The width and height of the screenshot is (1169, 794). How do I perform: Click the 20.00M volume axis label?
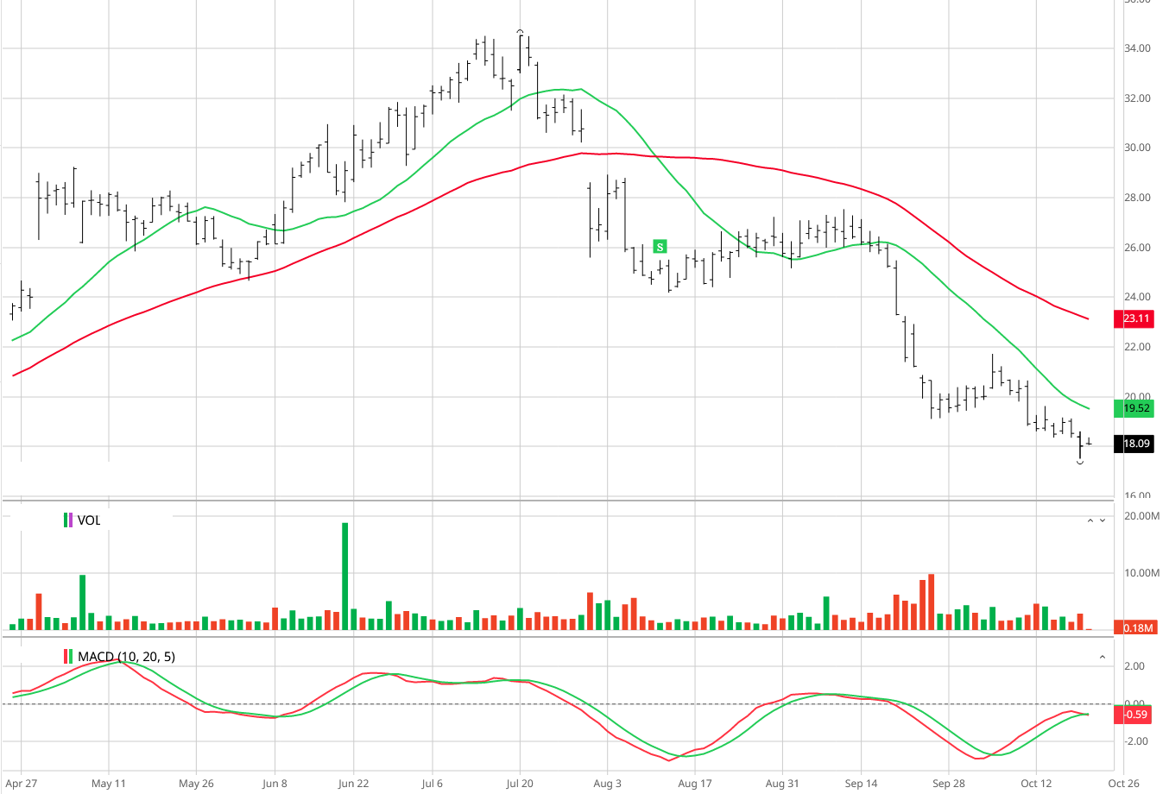[1141, 516]
